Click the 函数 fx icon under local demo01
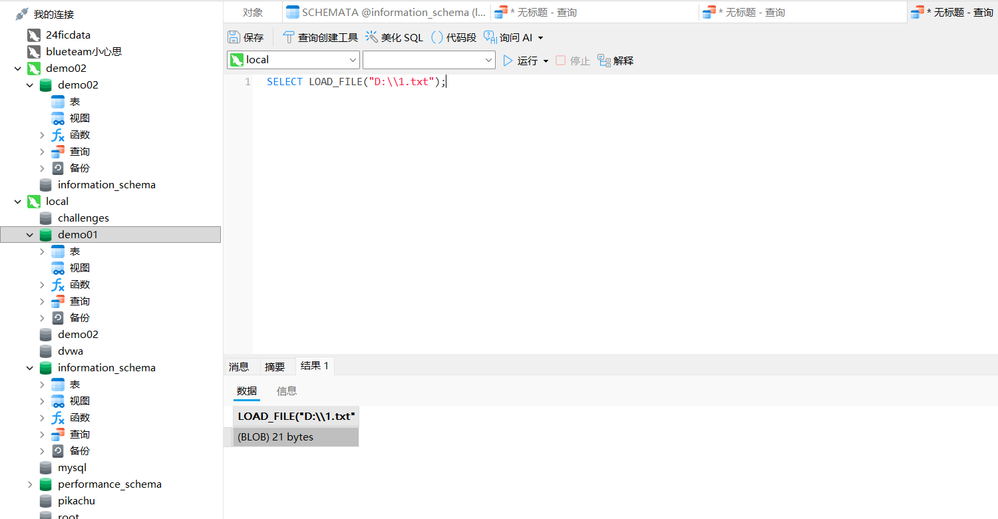 tap(58, 284)
